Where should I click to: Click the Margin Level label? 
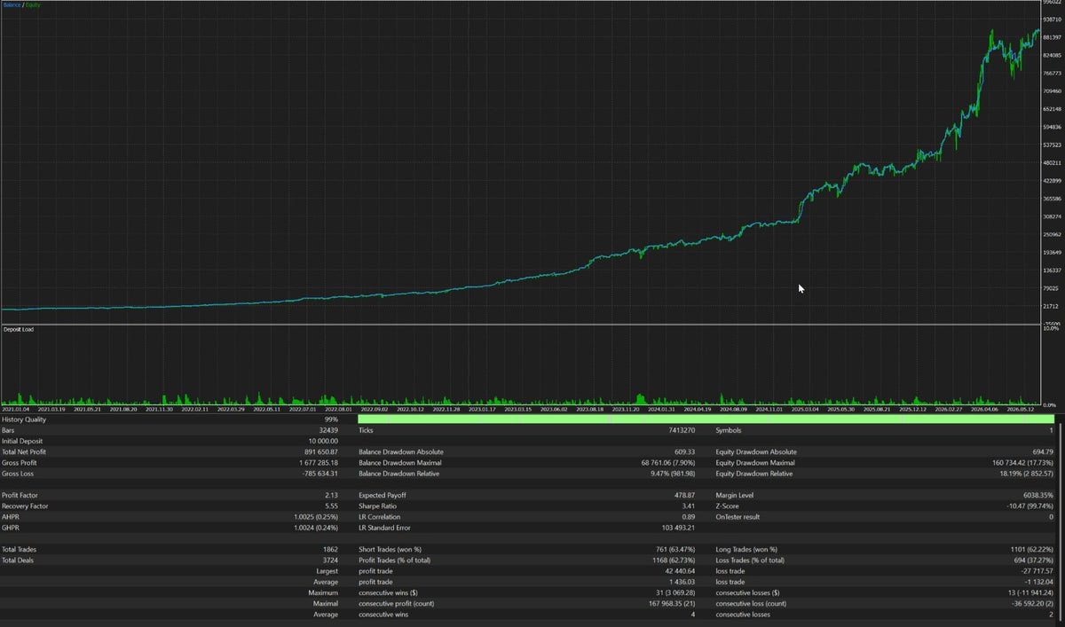point(734,495)
